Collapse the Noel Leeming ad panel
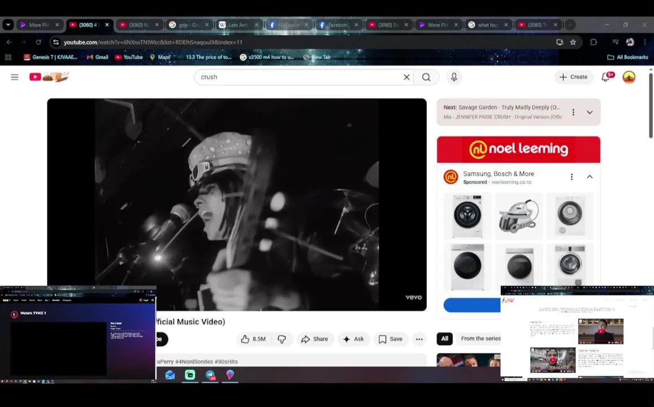 click(590, 177)
